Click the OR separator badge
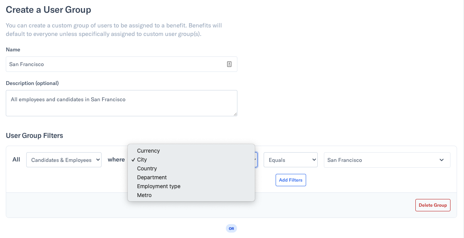464x238 pixels. 231,228
